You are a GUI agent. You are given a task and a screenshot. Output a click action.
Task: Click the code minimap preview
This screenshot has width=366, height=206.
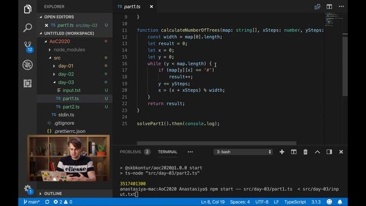pos(334,19)
